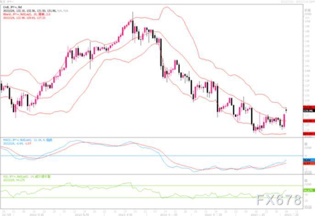The height and width of the screenshot is (216, 315).
Task: Select the latest candlestick at right edge
Action: point(287,110)
